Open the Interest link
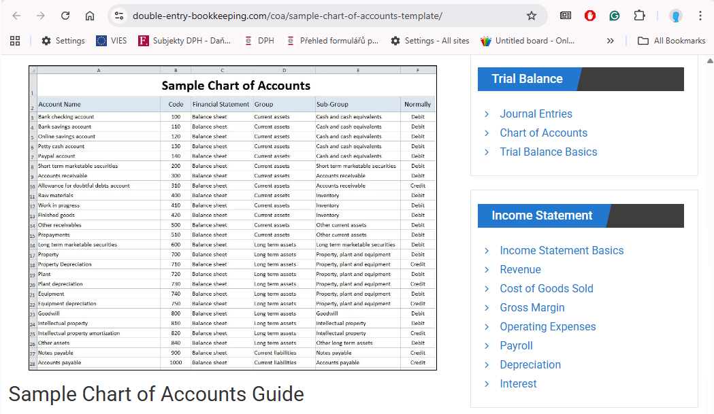Viewport: 714px width, 414px height. tap(518, 384)
